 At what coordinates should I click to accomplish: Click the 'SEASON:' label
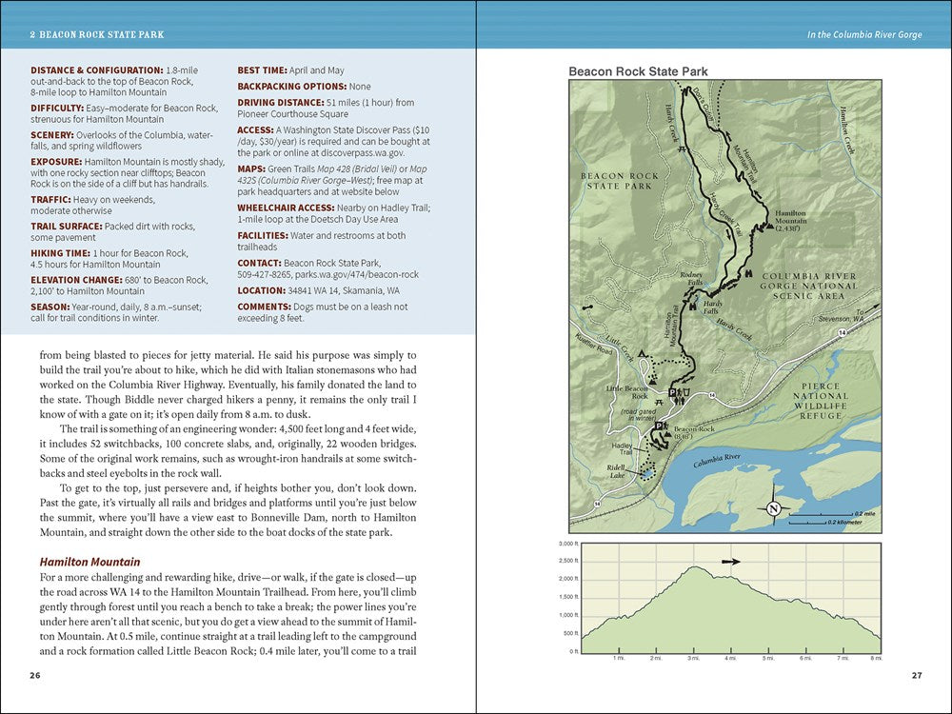pos(50,307)
